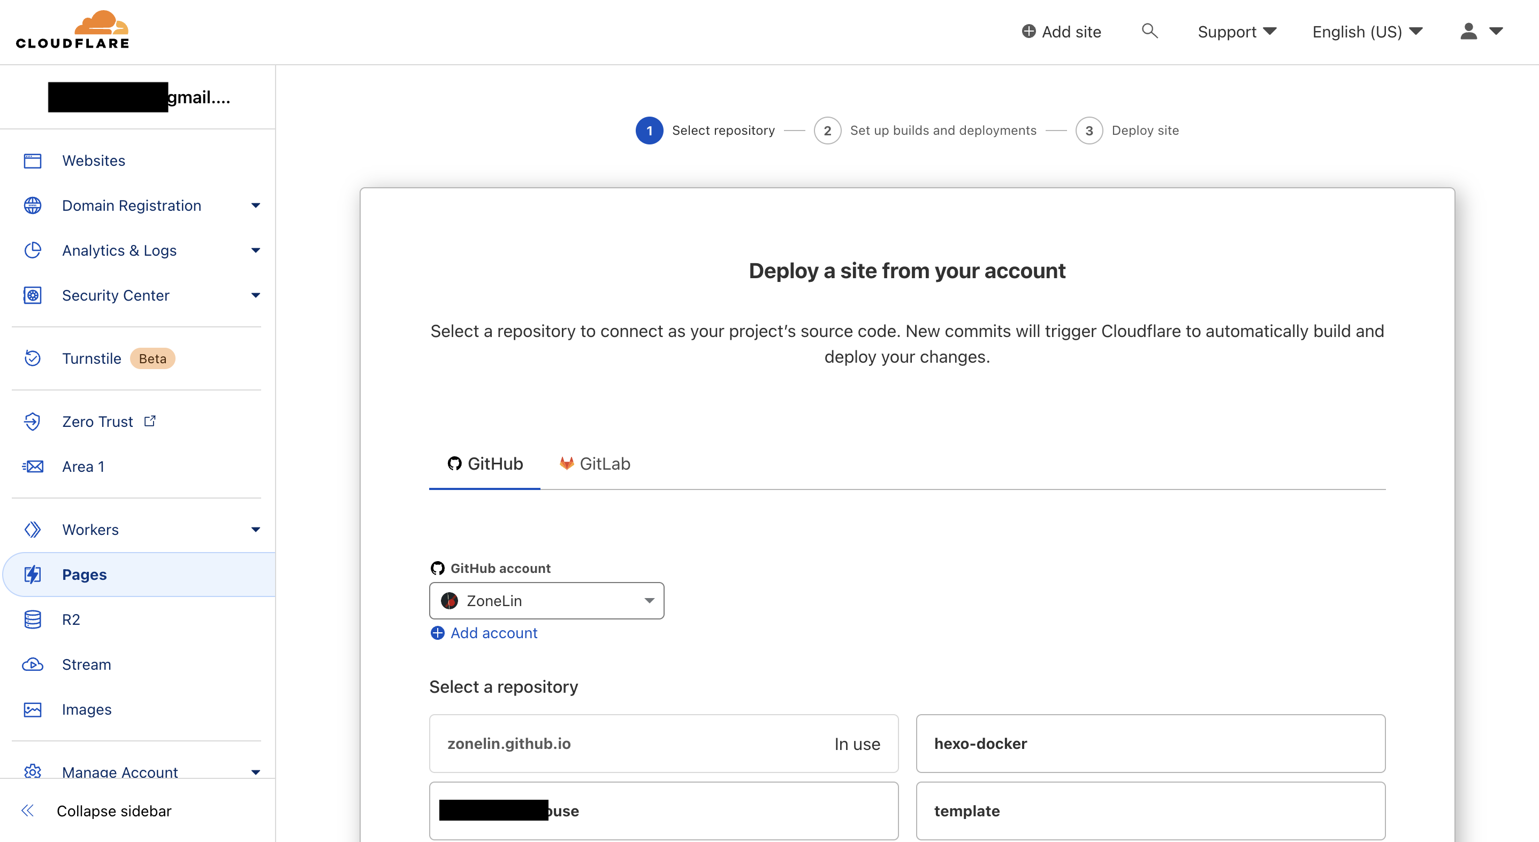The image size is (1539, 842).
Task: Open the Support dropdown menu
Action: tap(1236, 31)
